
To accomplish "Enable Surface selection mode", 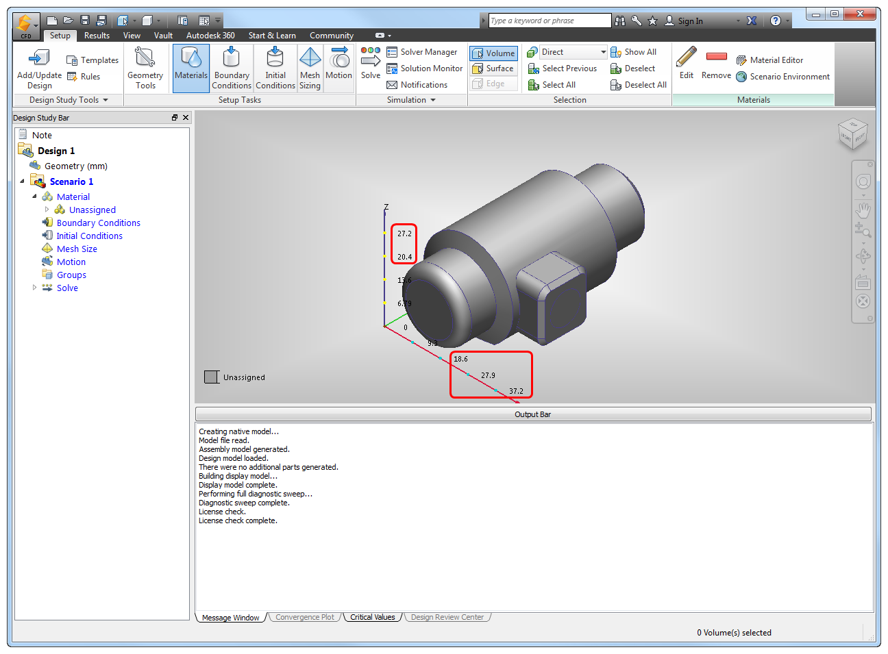I will click(x=493, y=68).
